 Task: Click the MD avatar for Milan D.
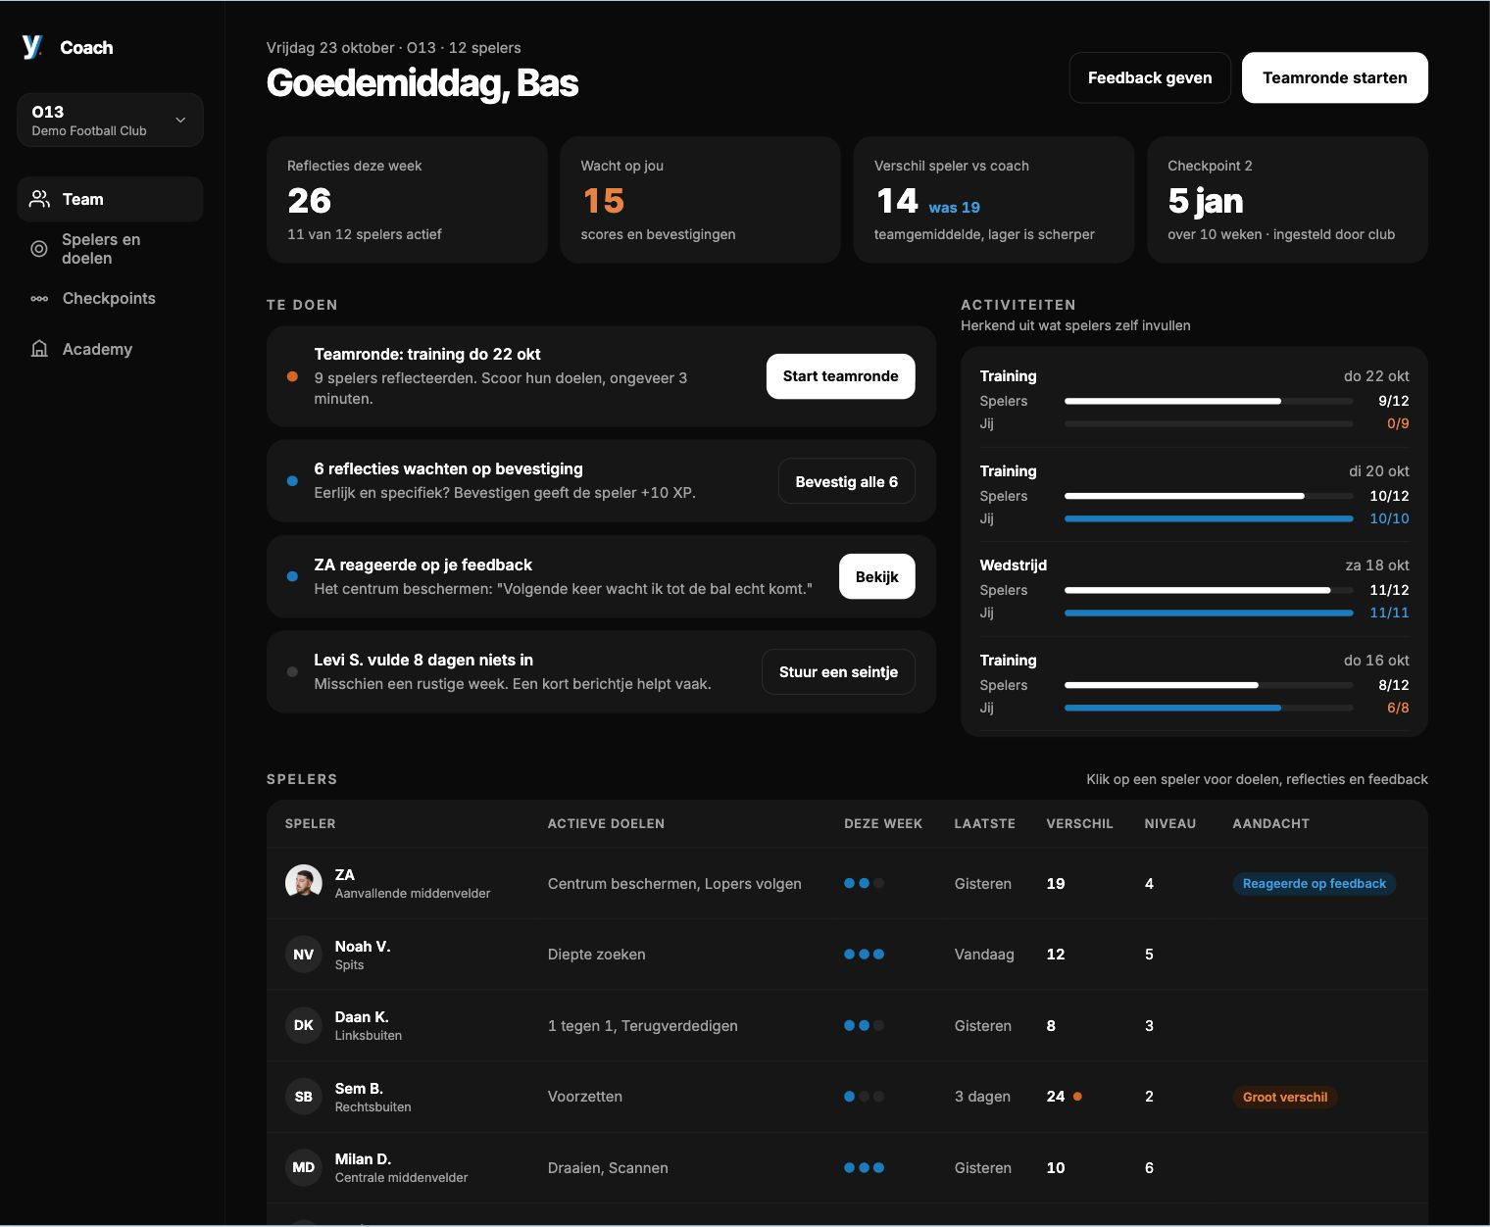(304, 1167)
